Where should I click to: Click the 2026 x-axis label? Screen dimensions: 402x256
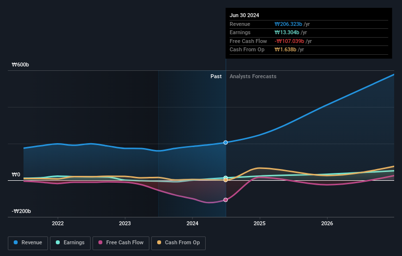(x=327, y=224)
